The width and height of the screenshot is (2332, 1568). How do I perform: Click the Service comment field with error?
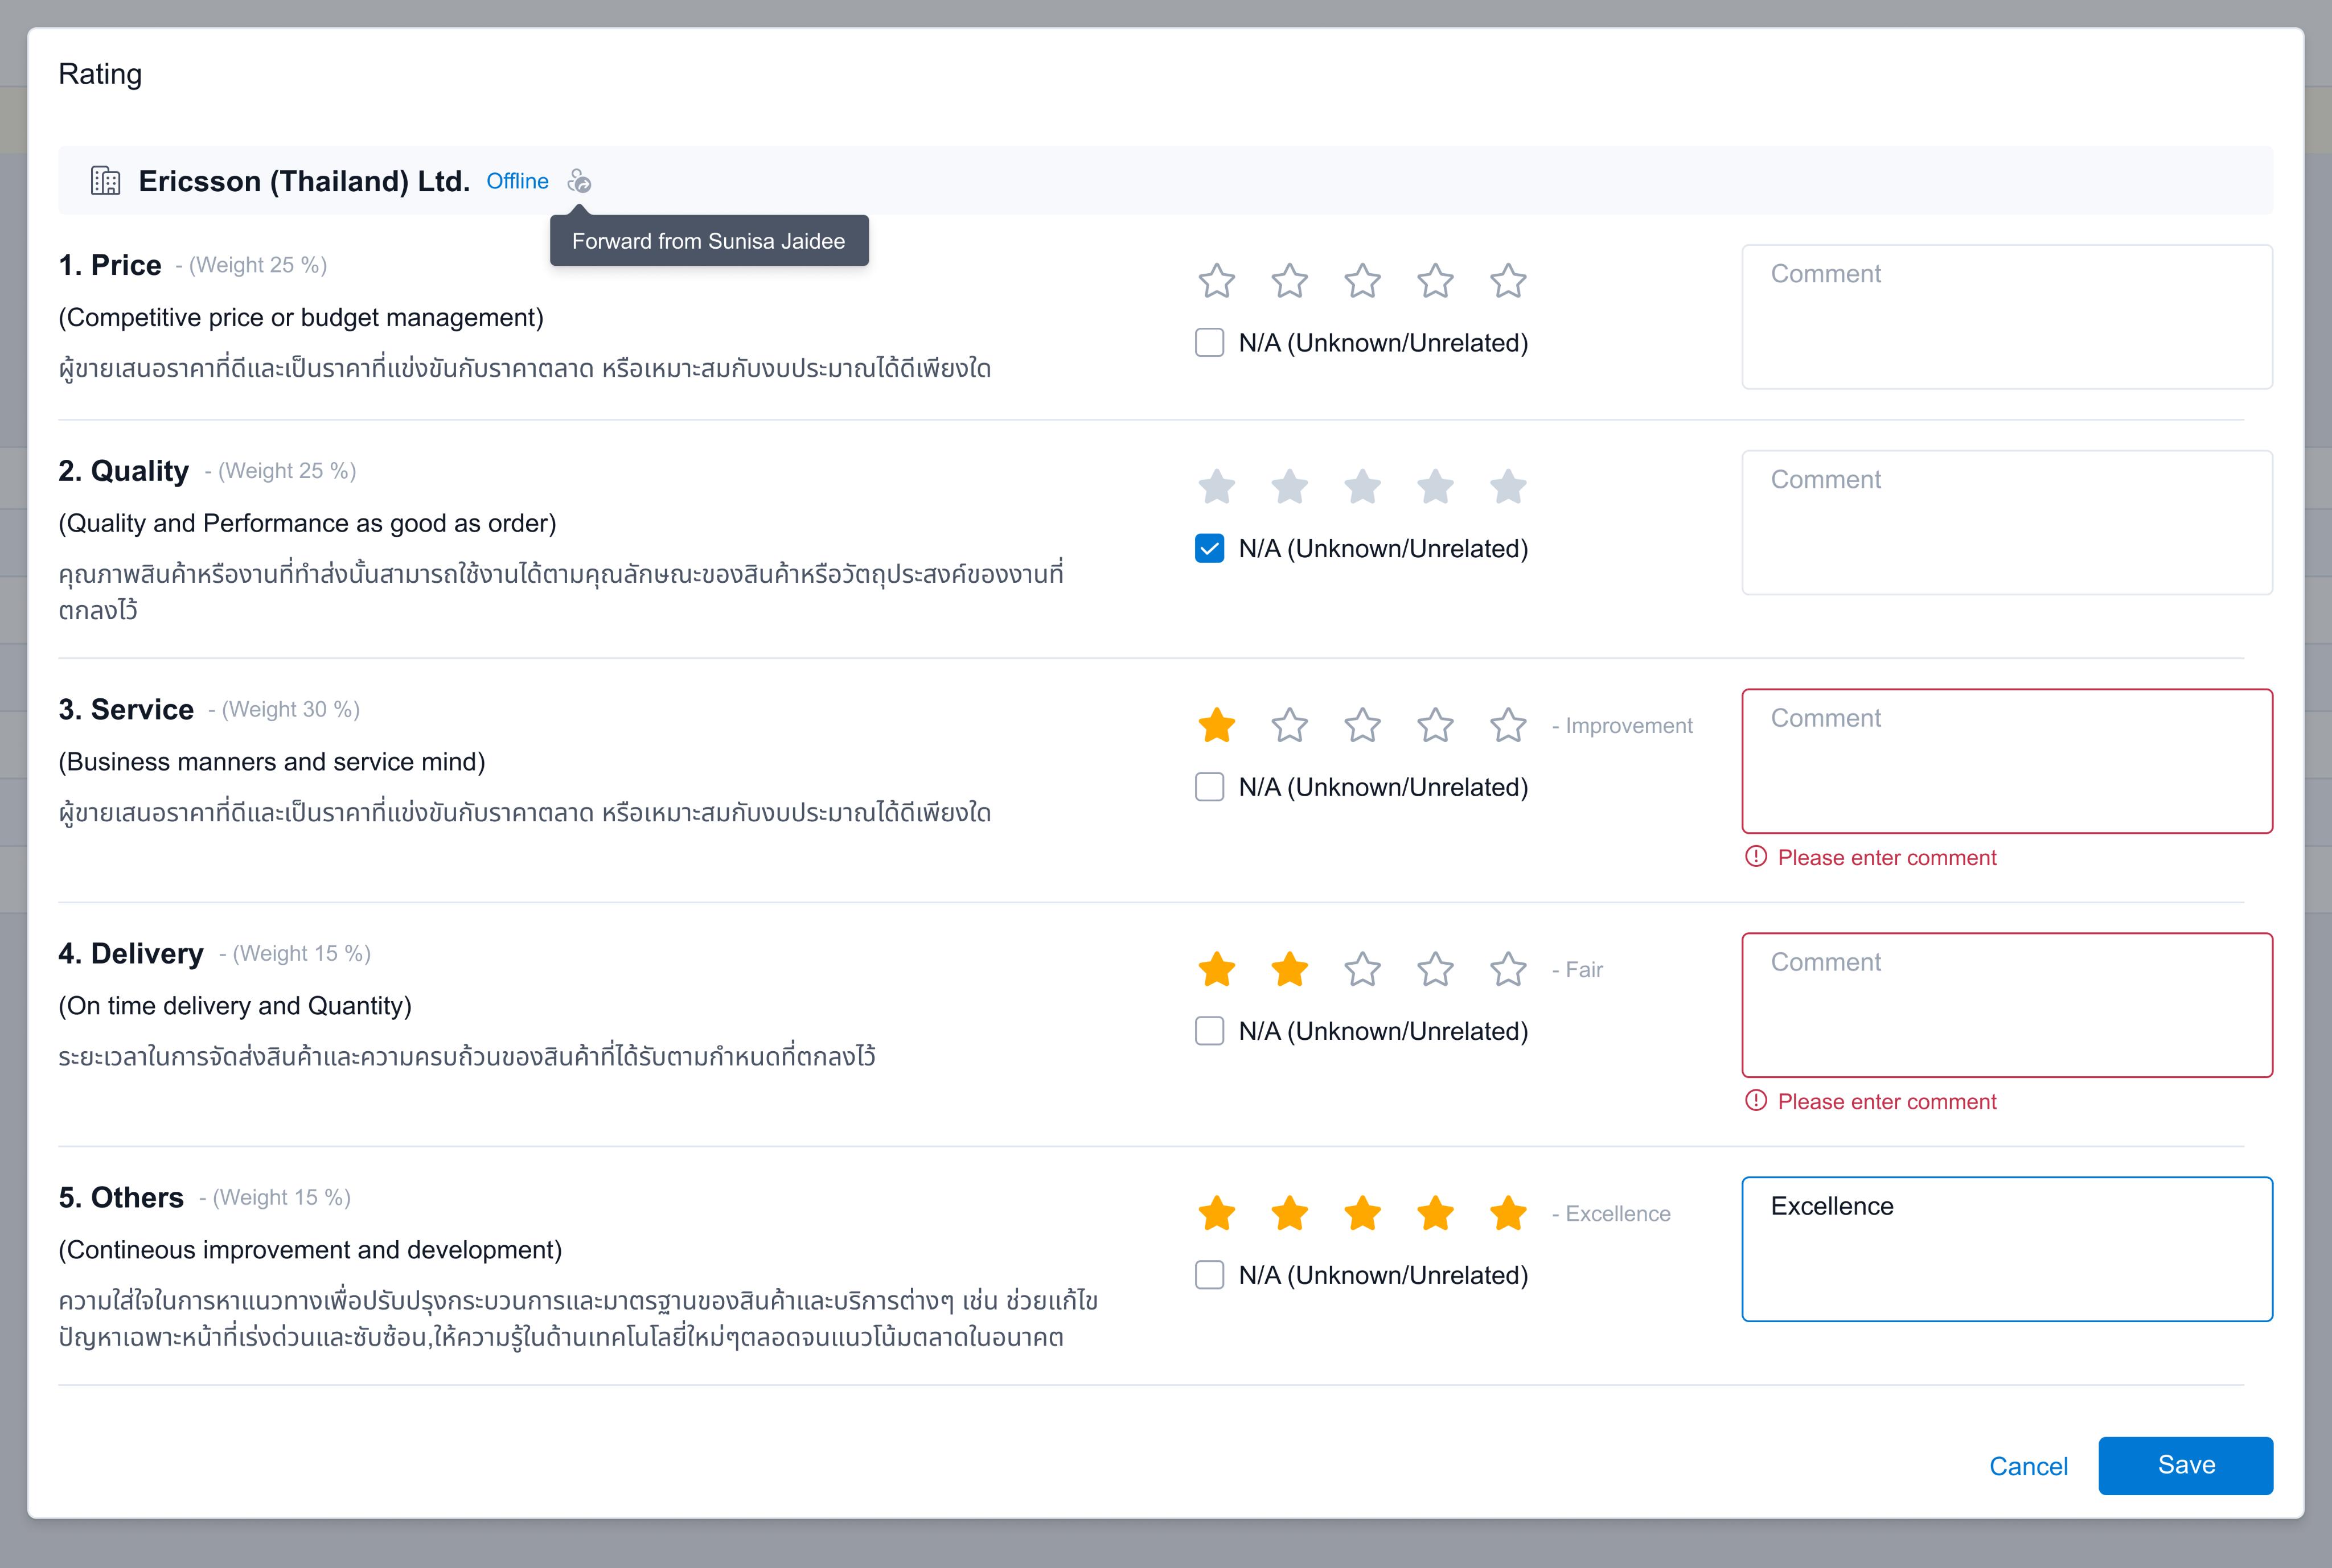coord(2007,761)
